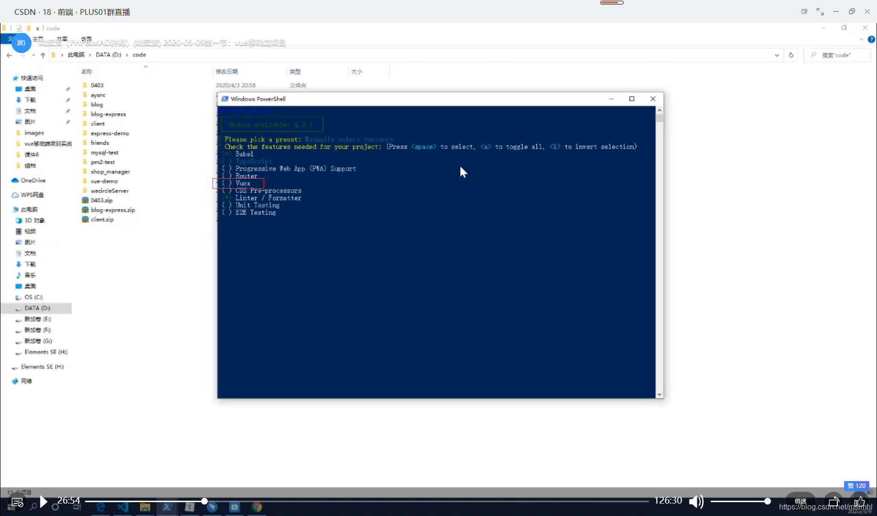Open the playlist icon beside play button
The width and height of the screenshot is (877, 516).
17,502
